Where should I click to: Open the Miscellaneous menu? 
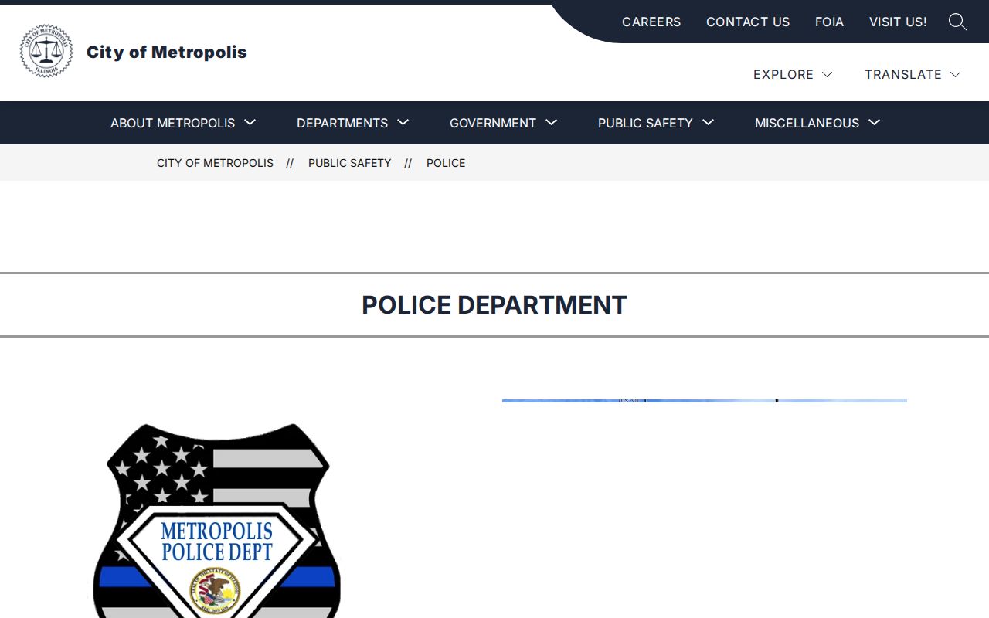[807, 123]
